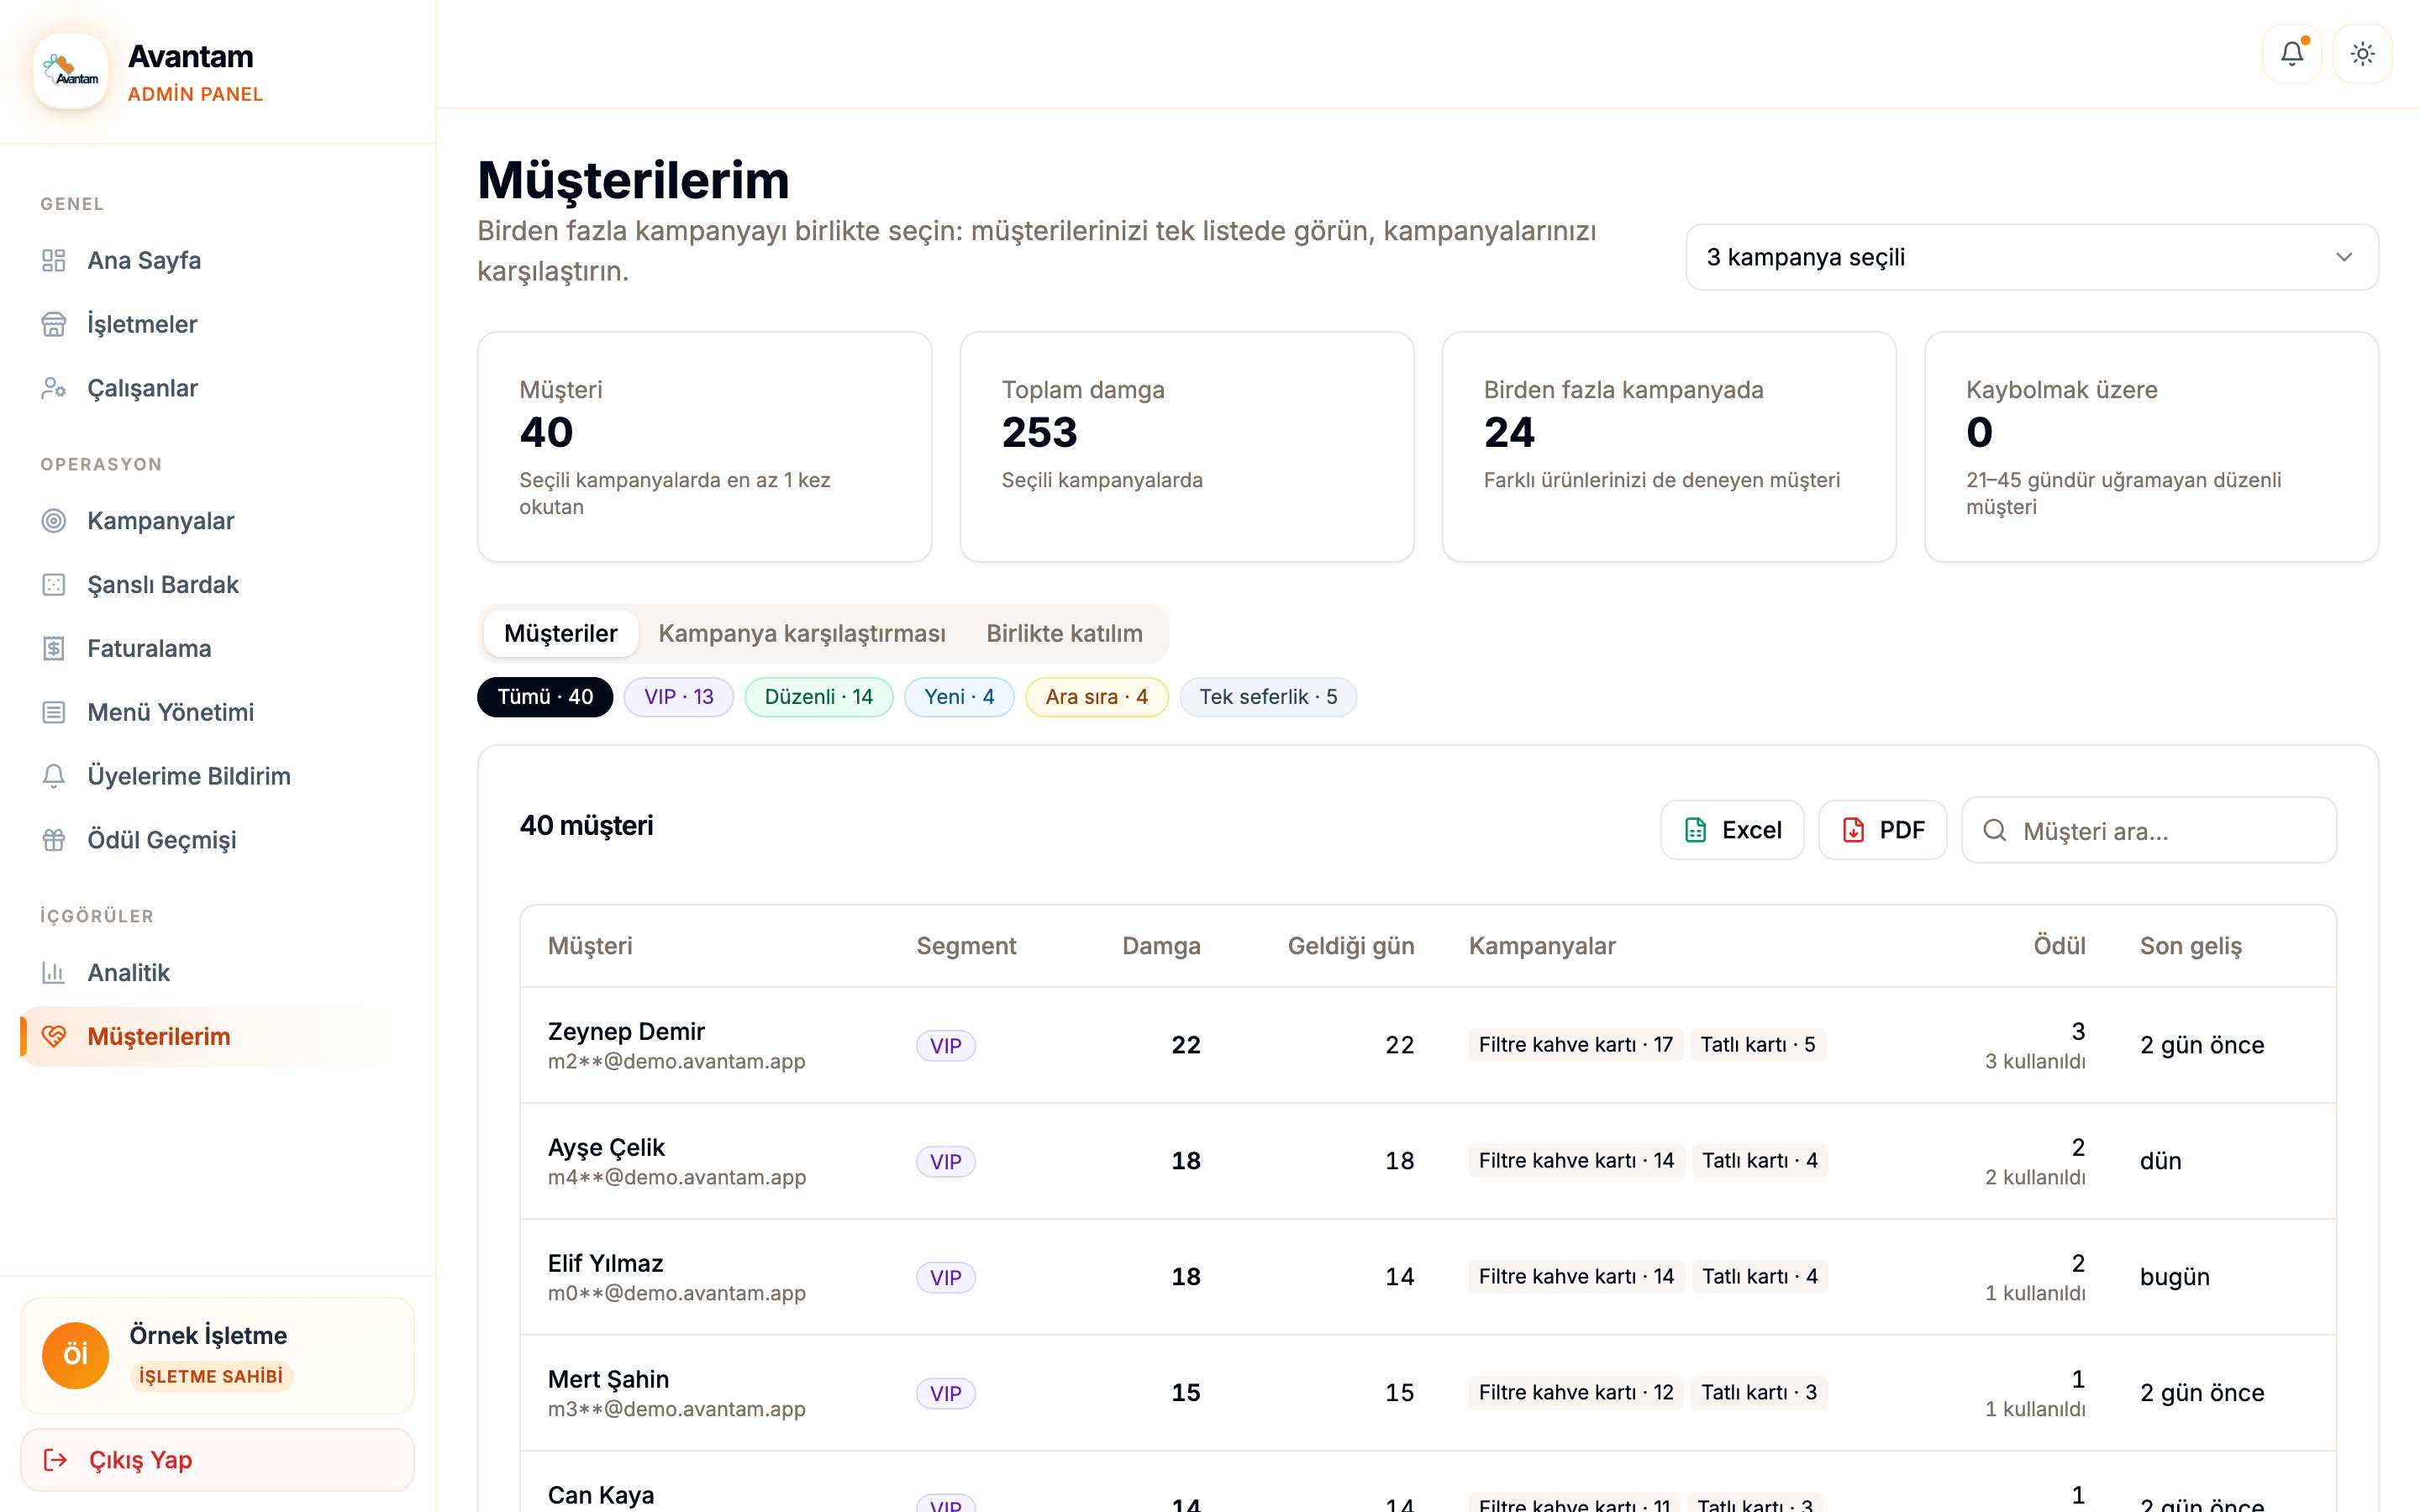The image size is (2420, 1512).
Task: Open the 3 kampanya seçili dropdown
Action: tap(2032, 257)
